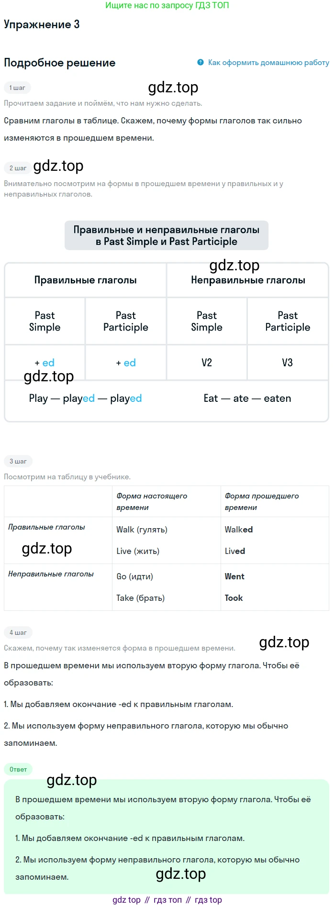
Task: Open 'Как оформить домашнюю работу' link
Action: (x=268, y=62)
